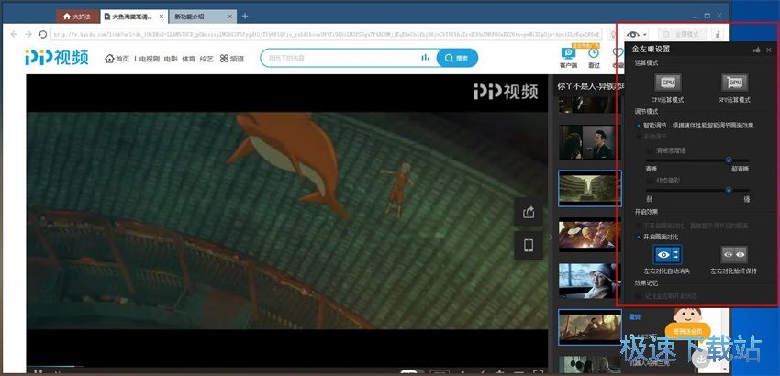Go forward to next page
The width and height of the screenshot is (780, 376).
click(28, 34)
